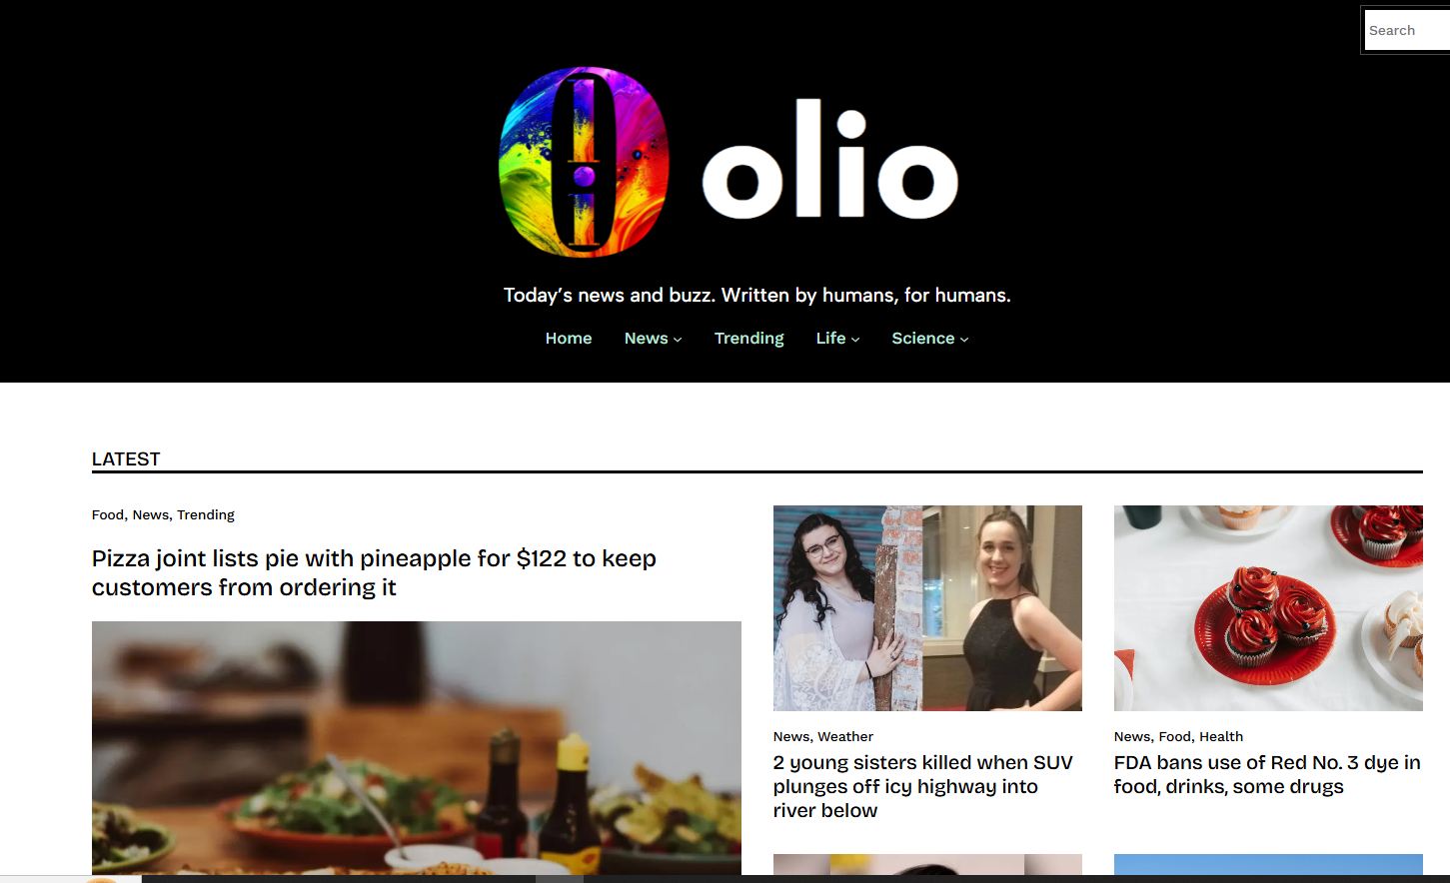Expand the News menu chevron
Image resolution: width=1450 pixels, height=883 pixels.
coord(678,340)
